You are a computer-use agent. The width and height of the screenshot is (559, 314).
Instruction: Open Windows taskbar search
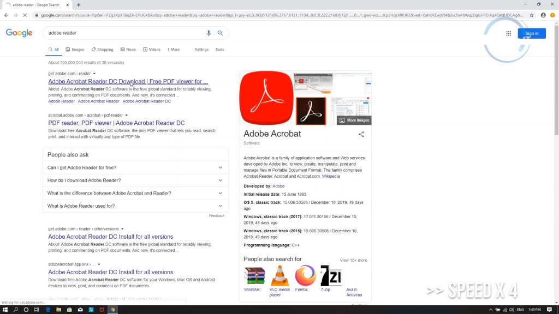pos(16,310)
